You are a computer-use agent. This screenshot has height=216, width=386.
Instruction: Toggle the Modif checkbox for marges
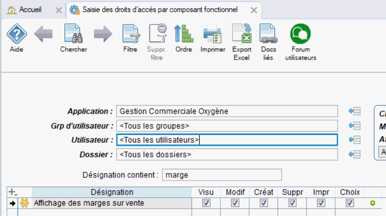[x=235, y=203]
